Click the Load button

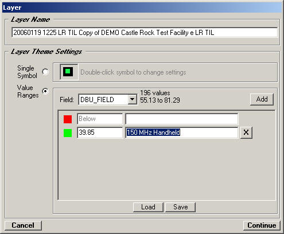pos(148,207)
